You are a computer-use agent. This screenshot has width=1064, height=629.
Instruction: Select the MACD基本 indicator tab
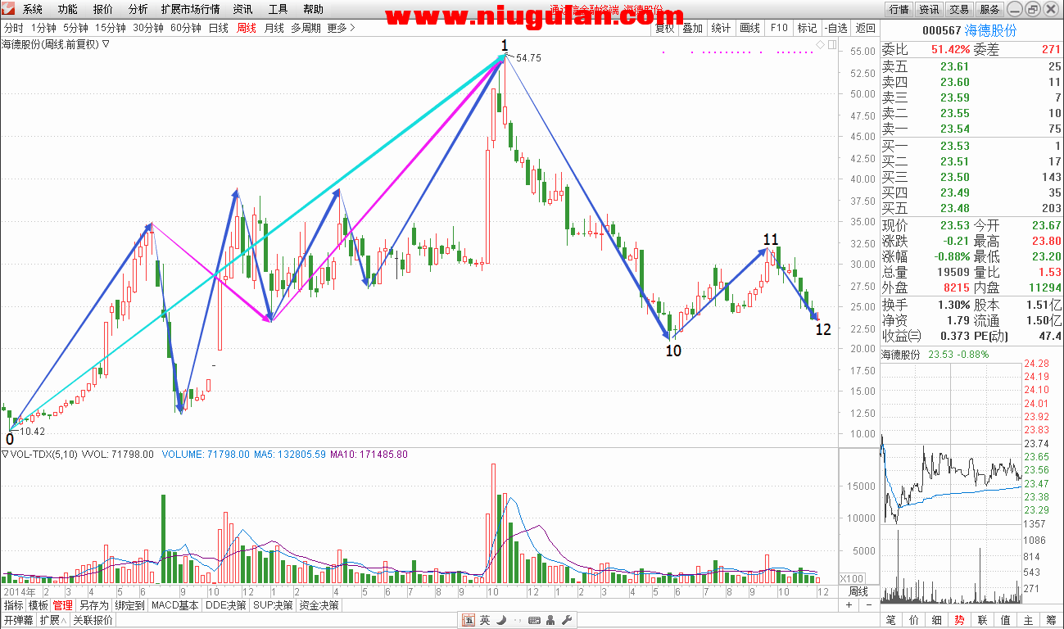coord(175,606)
